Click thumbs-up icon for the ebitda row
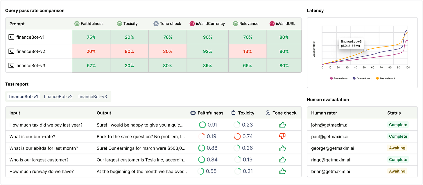The height and width of the screenshot is (185, 423). coord(282,148)
